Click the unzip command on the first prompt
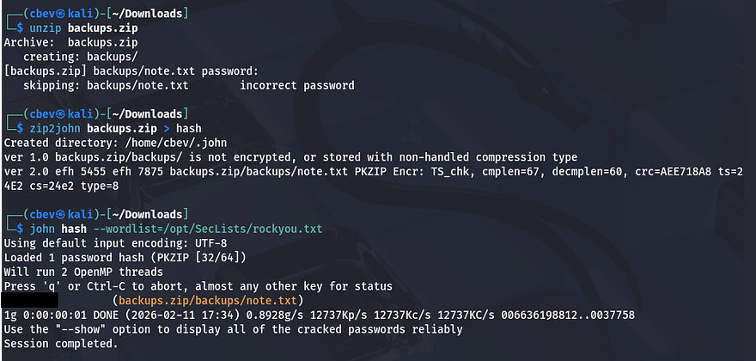This screenshot has height=361, width=756. pyautogui.click(x=32, y=28)
